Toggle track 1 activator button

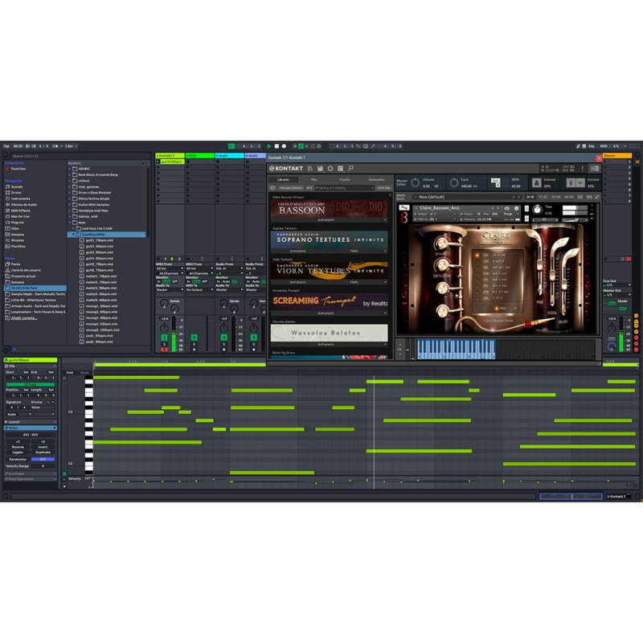pos(165,337)
